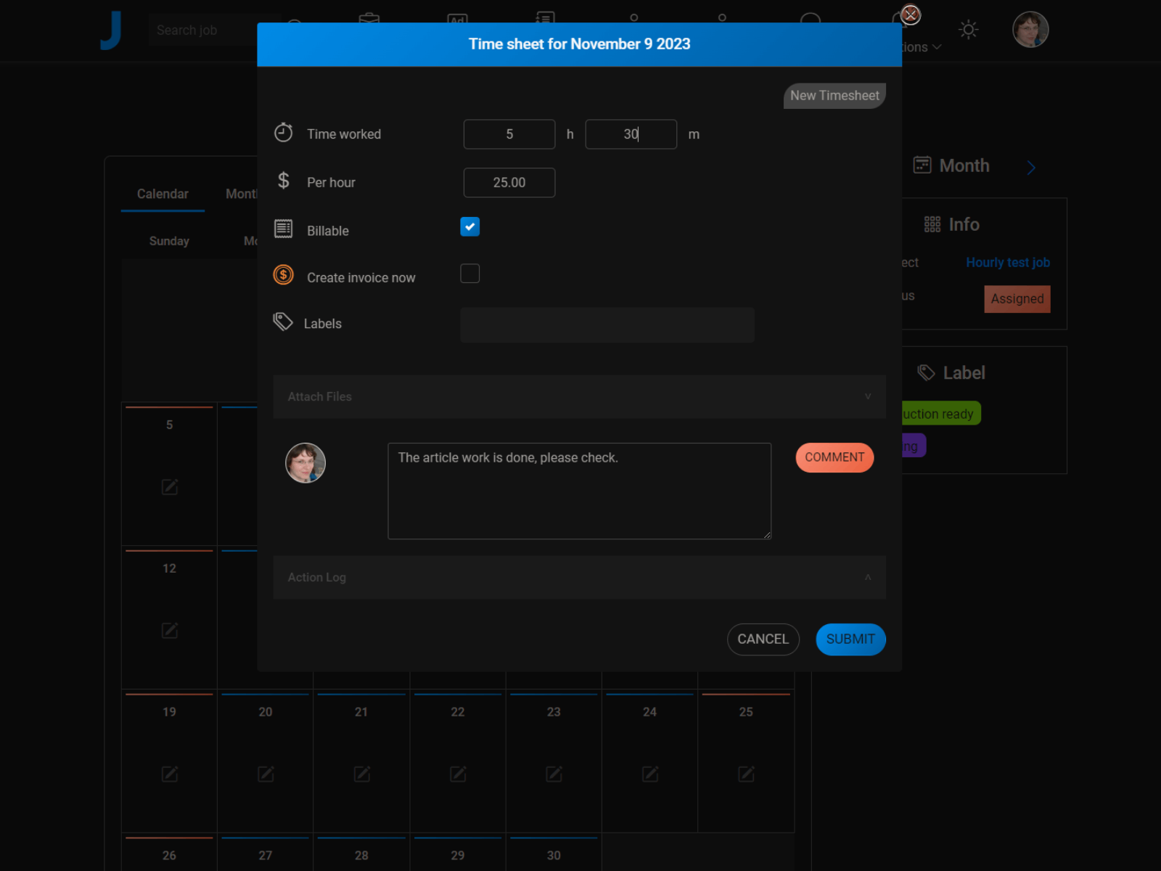The image size is (1161, 871).
Task: Switch to the Calendar tab
Action: (x=163, y=194)
